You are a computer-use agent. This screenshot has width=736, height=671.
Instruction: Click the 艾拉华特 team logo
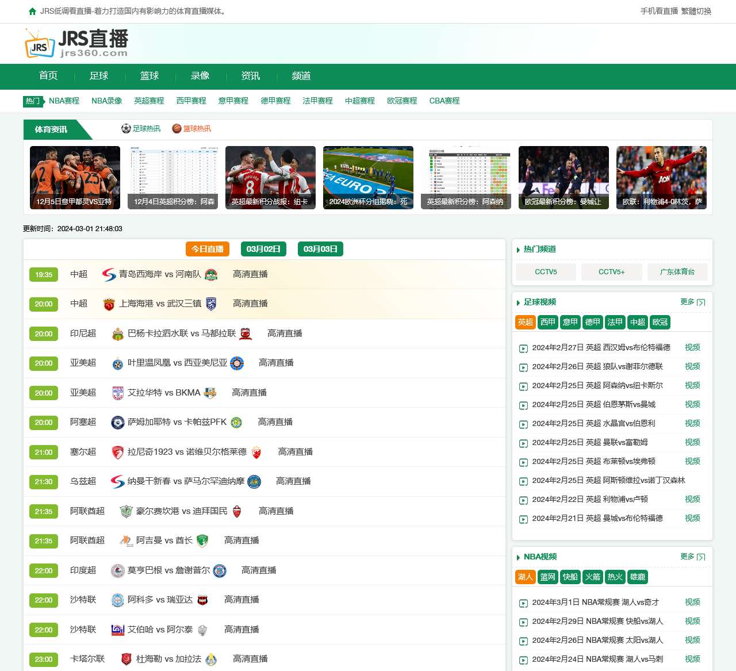(x=118, y=393)
